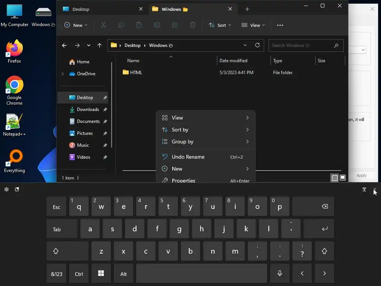Select Google Chrome desktop icon
This screenshot has height=286, width=381.
15,90
